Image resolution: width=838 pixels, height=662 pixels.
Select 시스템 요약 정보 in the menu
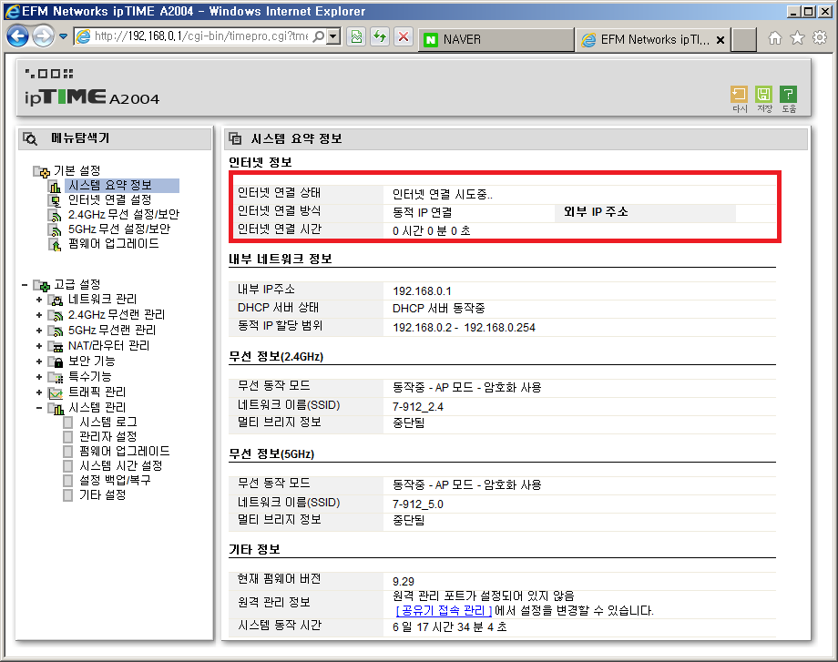(110, 186)
